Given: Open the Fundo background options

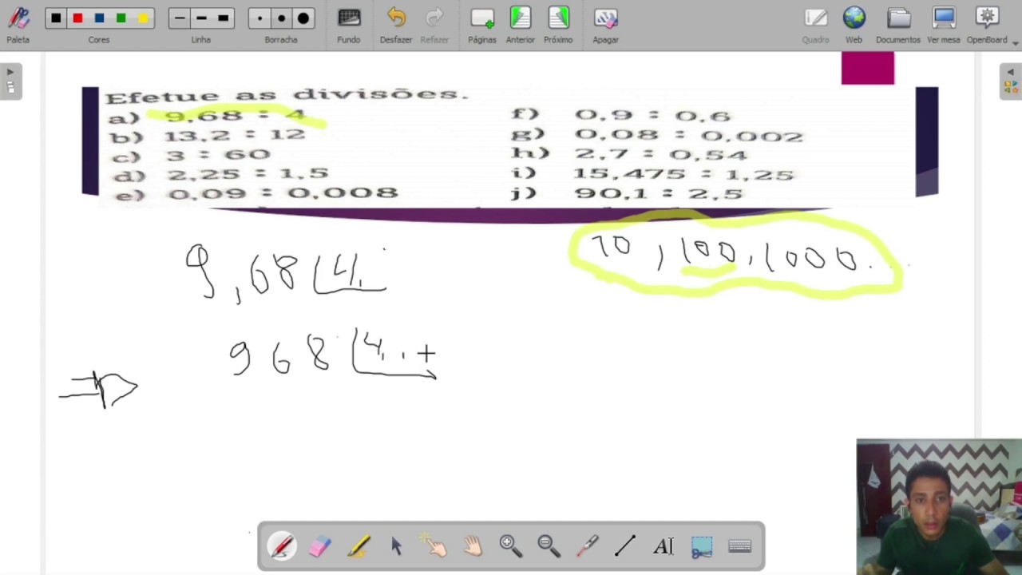Looking at the screenshot, I should coord(348,24).
